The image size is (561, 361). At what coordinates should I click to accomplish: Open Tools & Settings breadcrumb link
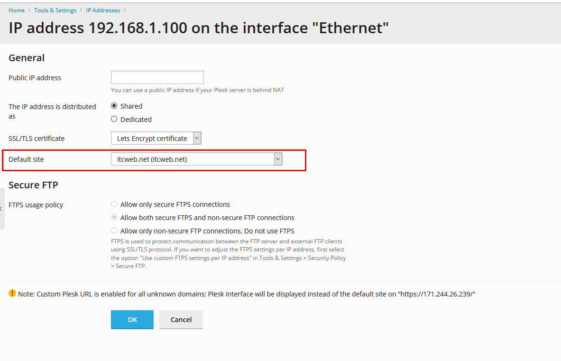(x=55, y=10)
